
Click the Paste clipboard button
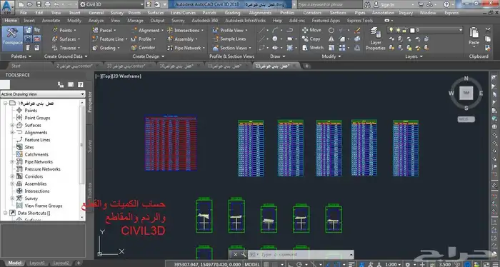tap(474, 36)
